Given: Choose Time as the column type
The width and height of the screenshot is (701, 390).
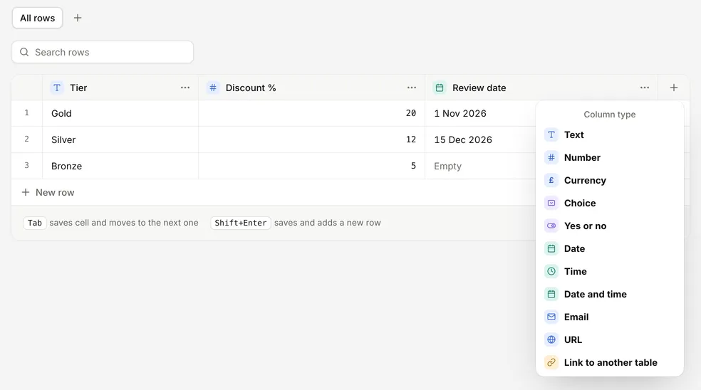Looking at the screenshot, I should pyautogui.click(x=610, y=272).
